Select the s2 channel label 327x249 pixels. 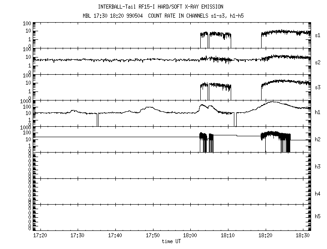(318, 62)
